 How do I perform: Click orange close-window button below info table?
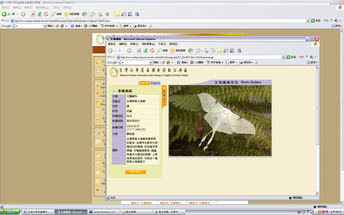(x=135, y=172)
